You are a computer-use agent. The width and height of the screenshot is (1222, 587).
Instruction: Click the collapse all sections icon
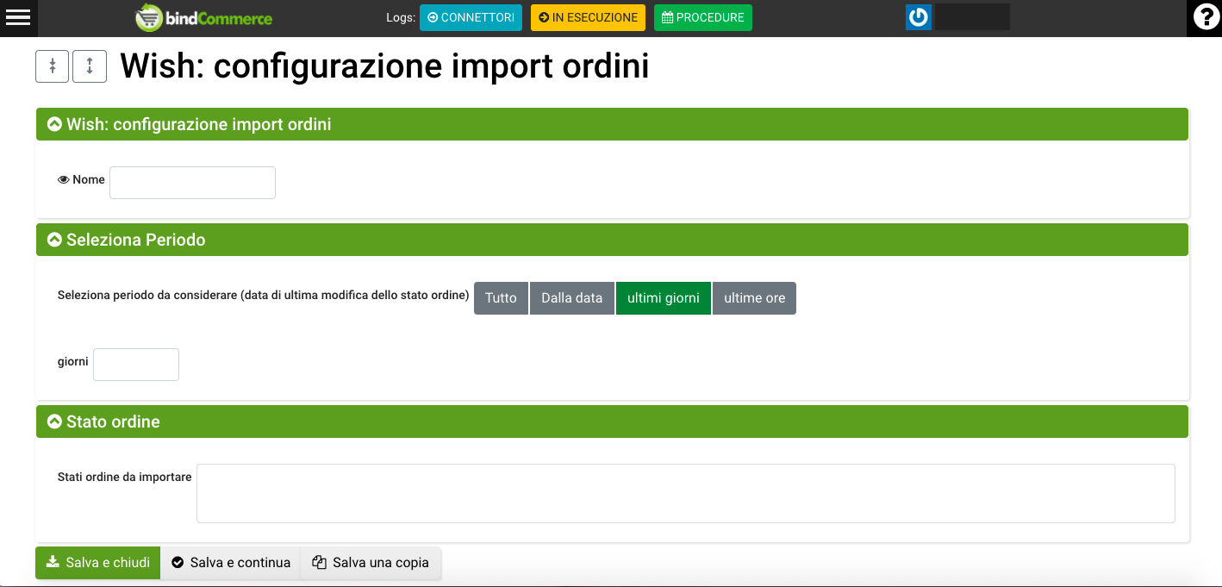[52, 66]
